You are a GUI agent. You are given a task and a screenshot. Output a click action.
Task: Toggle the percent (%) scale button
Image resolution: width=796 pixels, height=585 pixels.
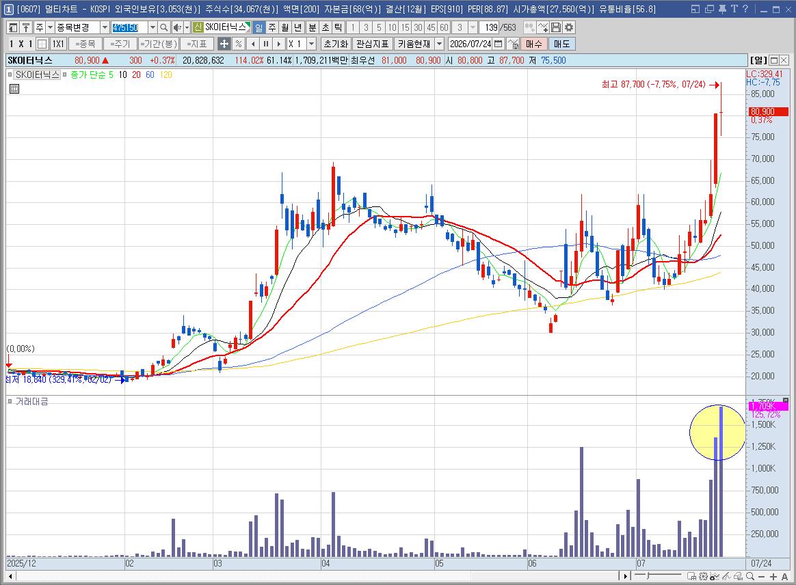[x=239, y=44]
